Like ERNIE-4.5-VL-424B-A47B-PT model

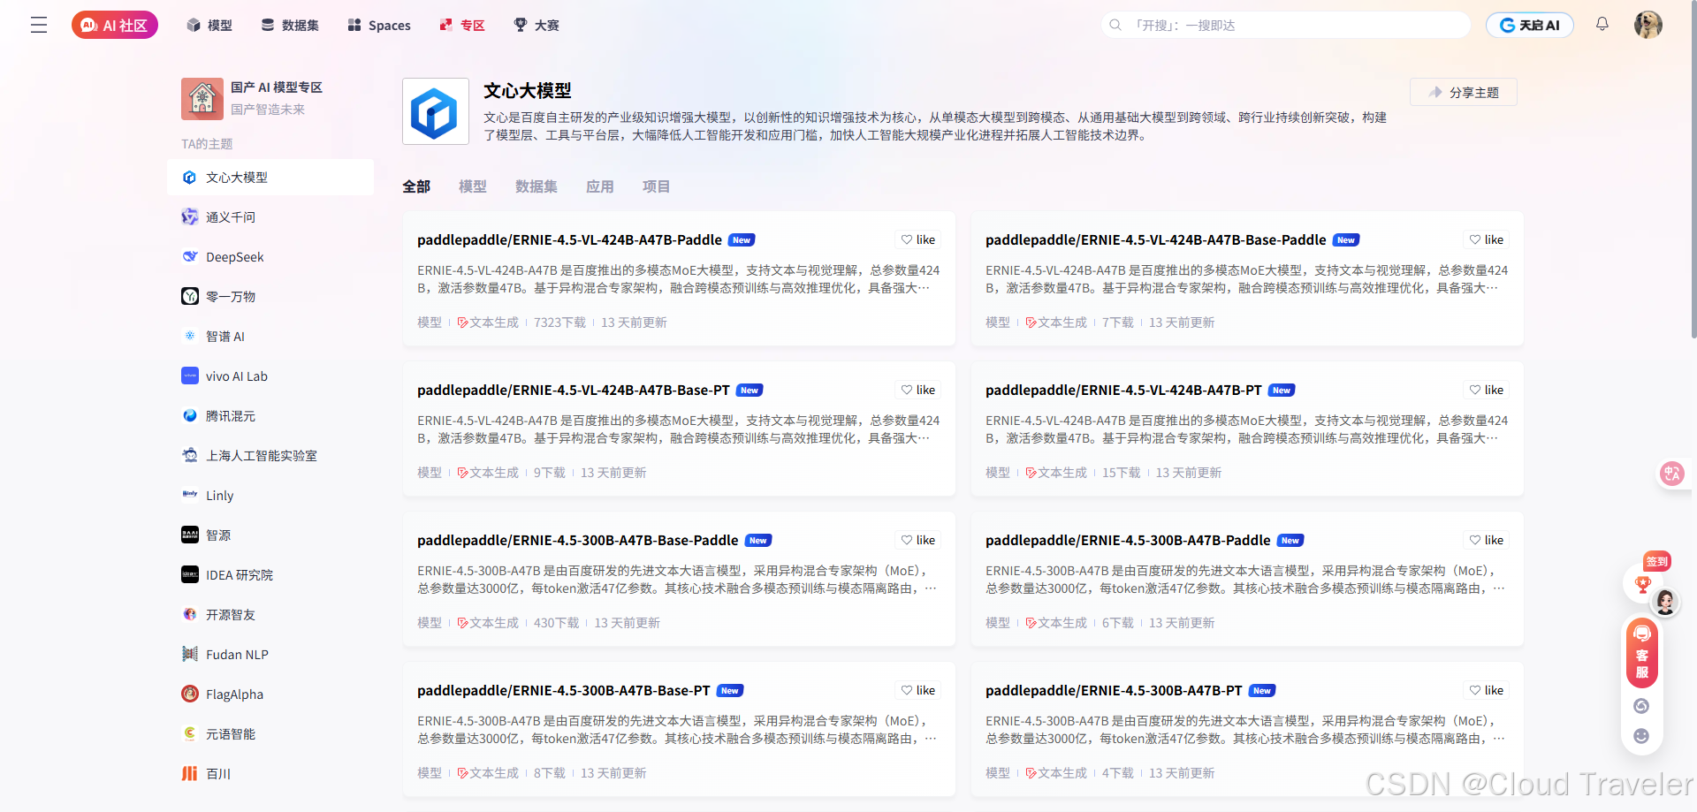(x=1487, y=390)
